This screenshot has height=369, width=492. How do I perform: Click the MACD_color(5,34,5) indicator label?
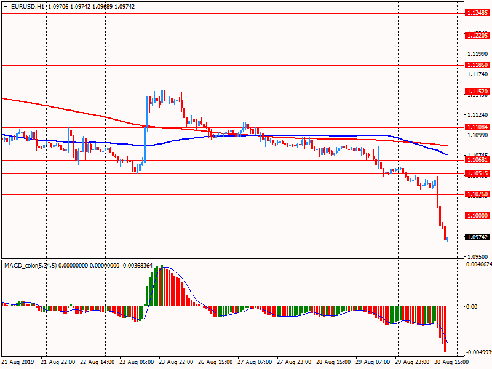pos(30,266)
